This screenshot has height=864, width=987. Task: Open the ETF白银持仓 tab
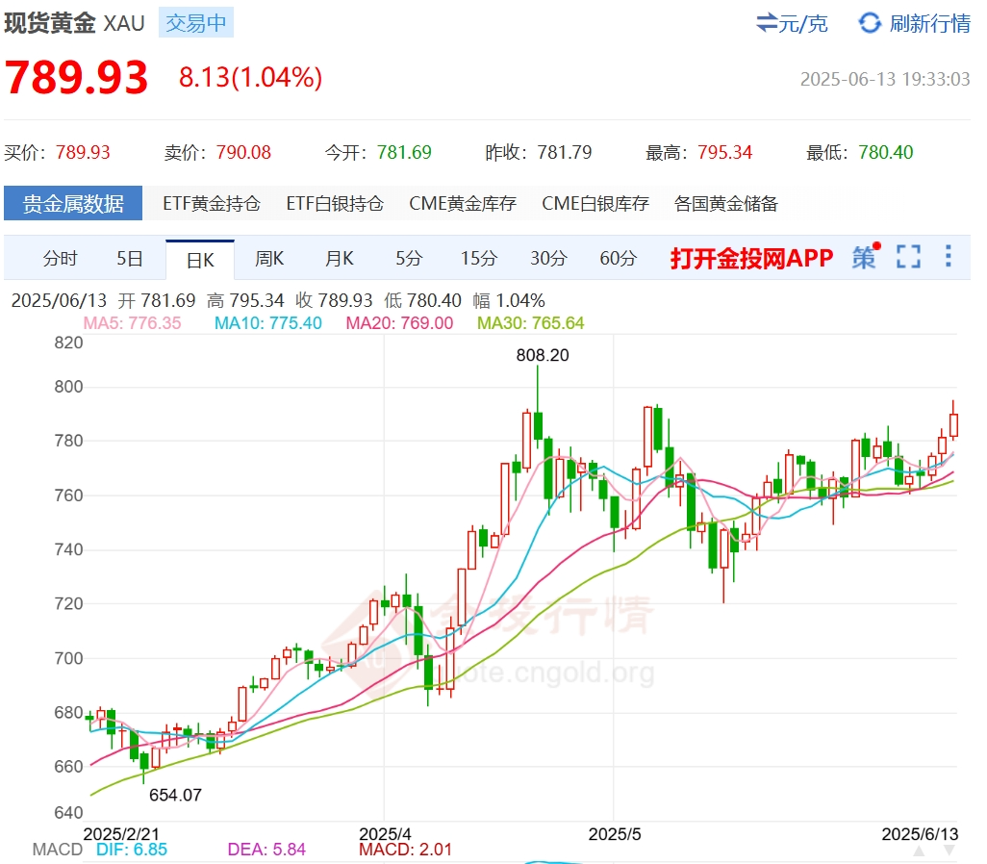point(335,203)
